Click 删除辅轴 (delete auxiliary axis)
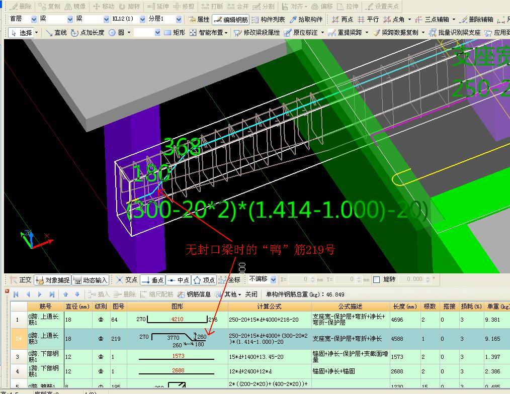Screen dimensions: 510x394 coord(476,20)
